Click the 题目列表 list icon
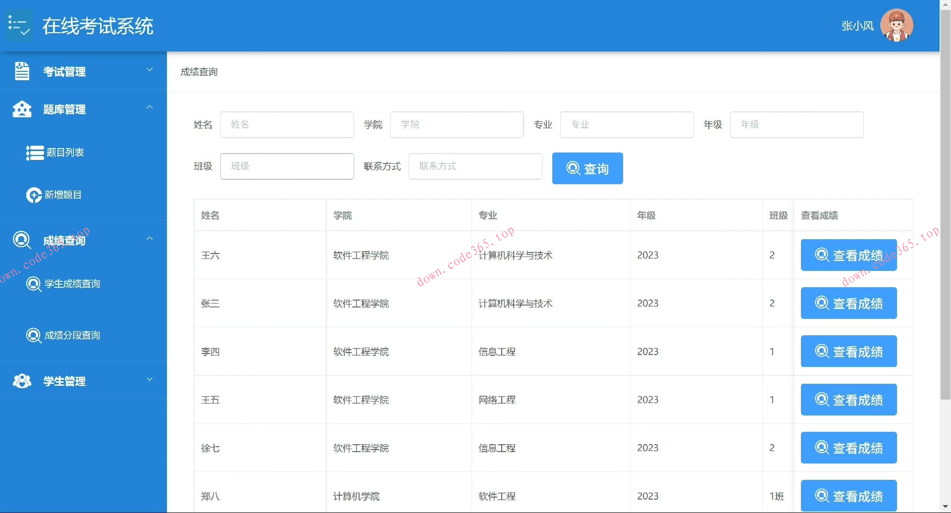This screenshot has width=951, height=513. point(34,153)
